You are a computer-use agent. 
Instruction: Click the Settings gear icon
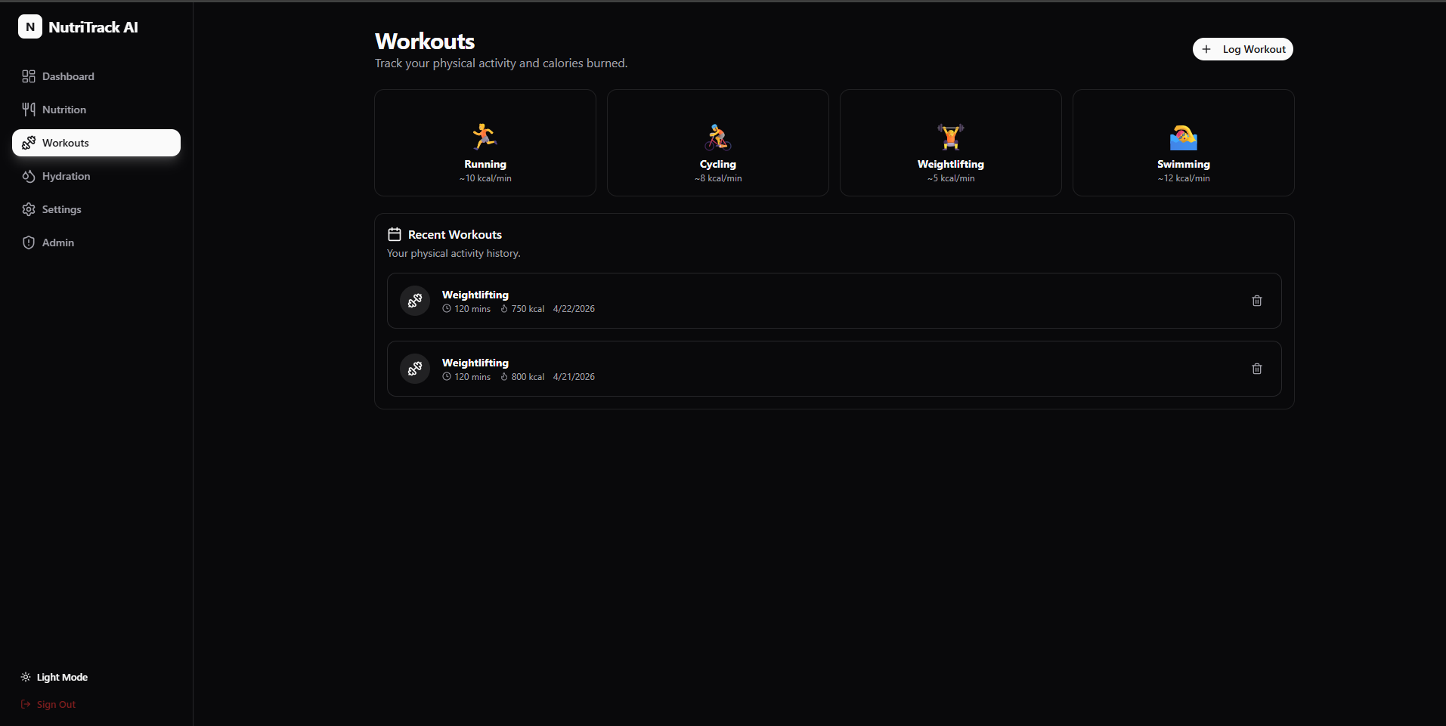click(x=29, y=209)
